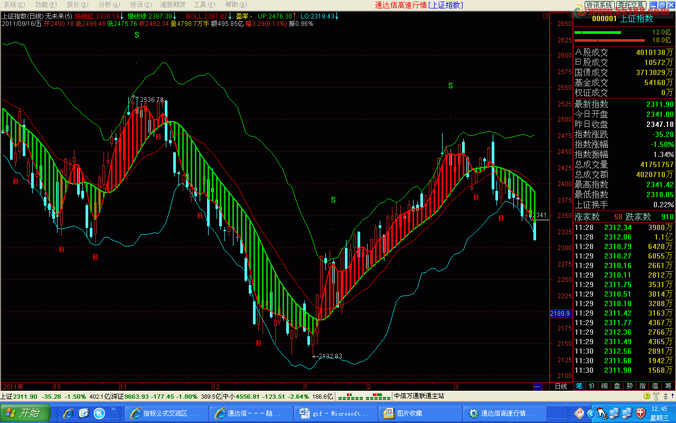Click the small red square at chart top-right

[545, 16]
